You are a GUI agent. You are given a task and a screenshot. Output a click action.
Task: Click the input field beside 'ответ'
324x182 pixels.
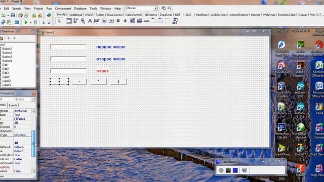pos(68,71)
